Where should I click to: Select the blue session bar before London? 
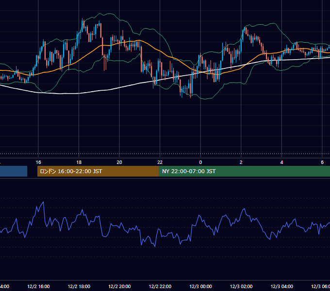(14, 171)
